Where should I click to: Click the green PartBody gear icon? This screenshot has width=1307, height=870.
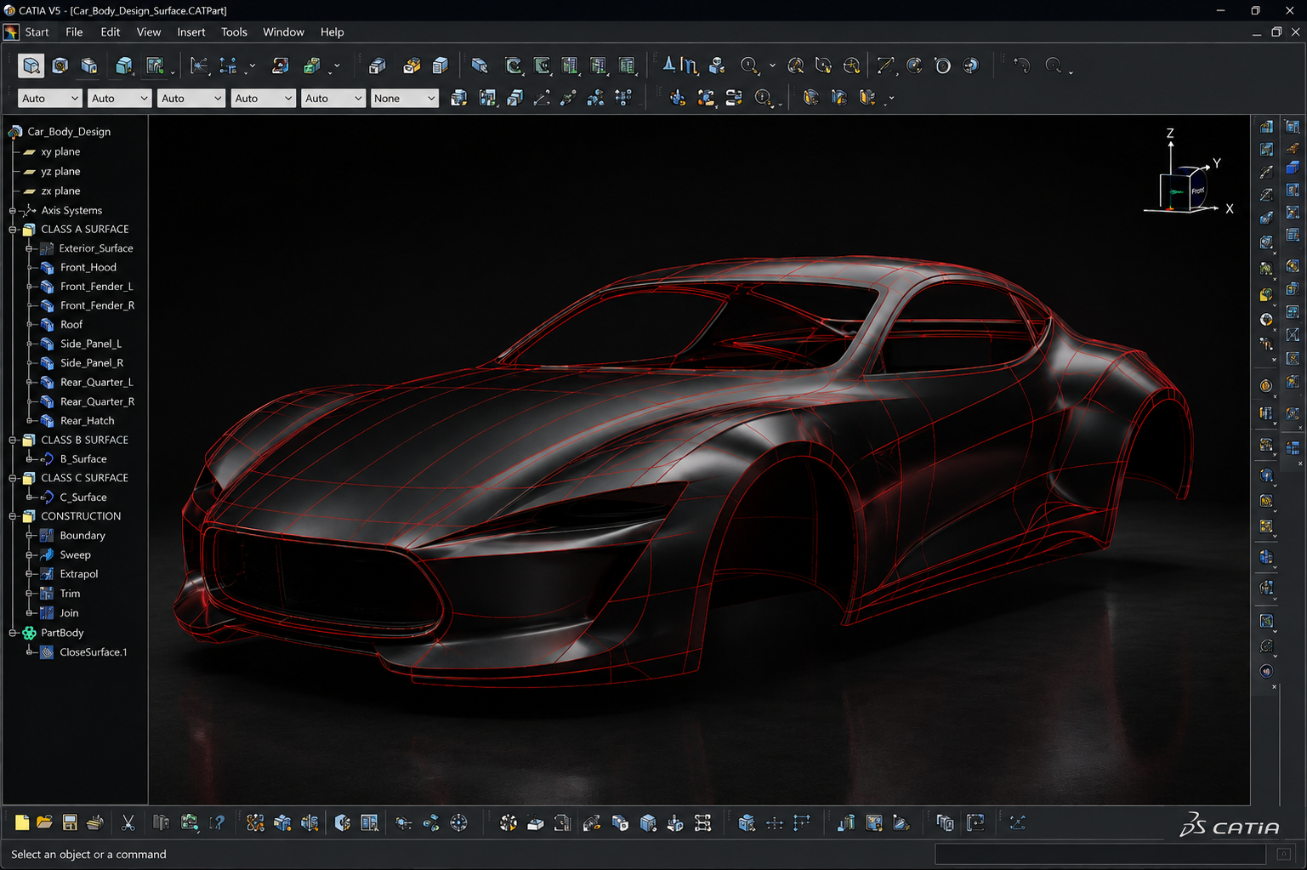[x=29, y=633]
